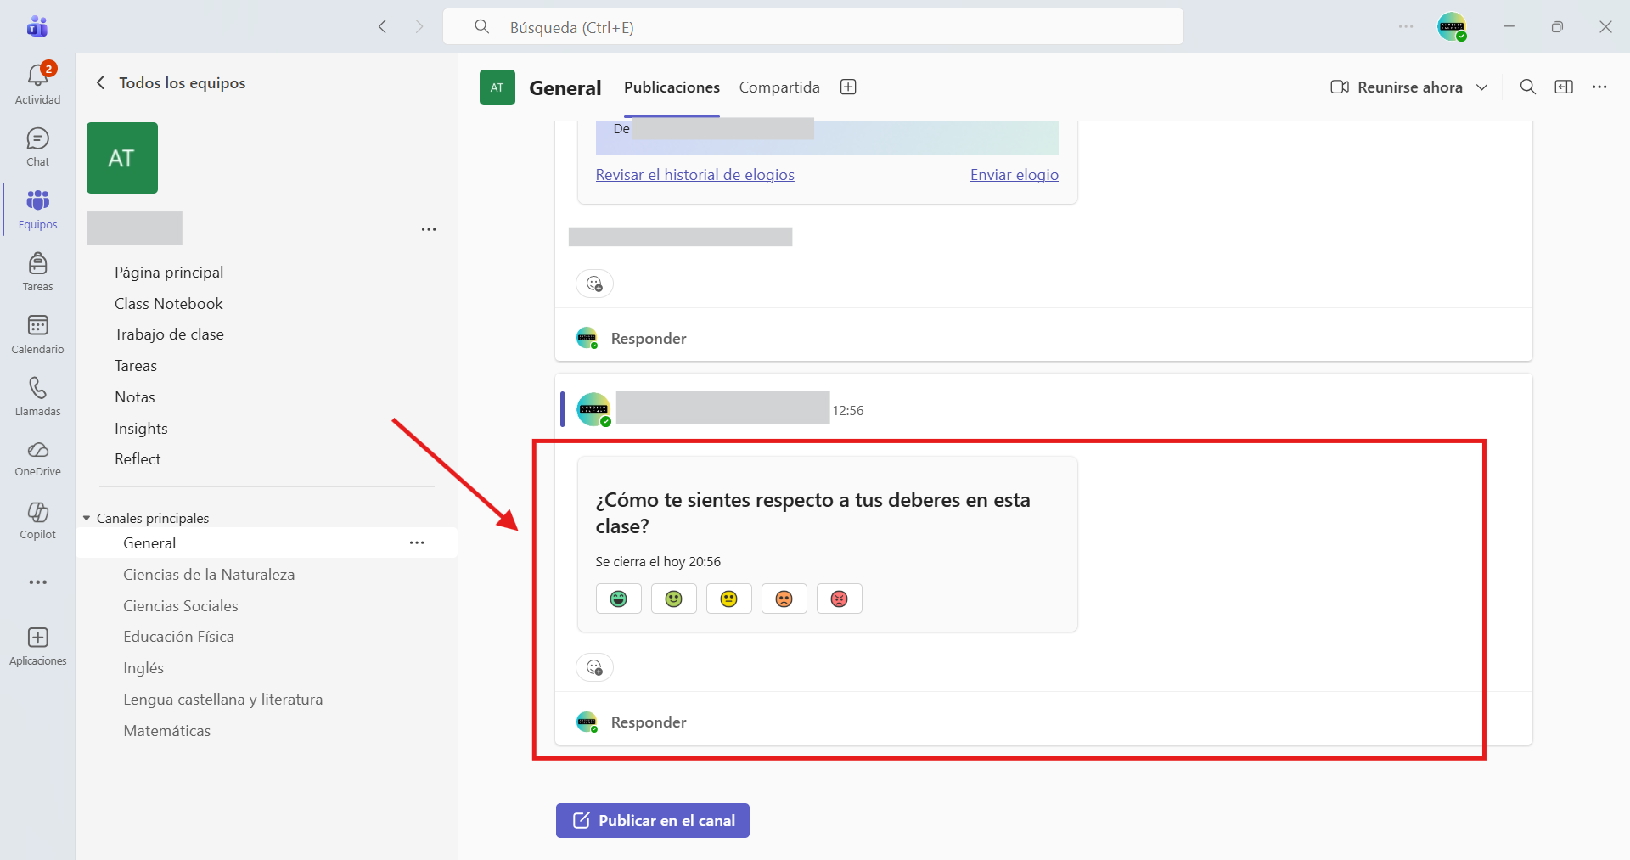Open Educación Física channel
The width and height of the screenshot is (1630, 860).
178,636
